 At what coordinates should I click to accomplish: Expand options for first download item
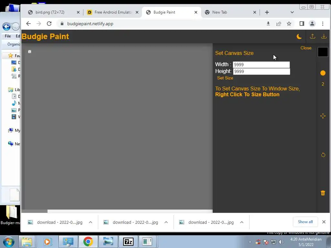pos(91,222)
